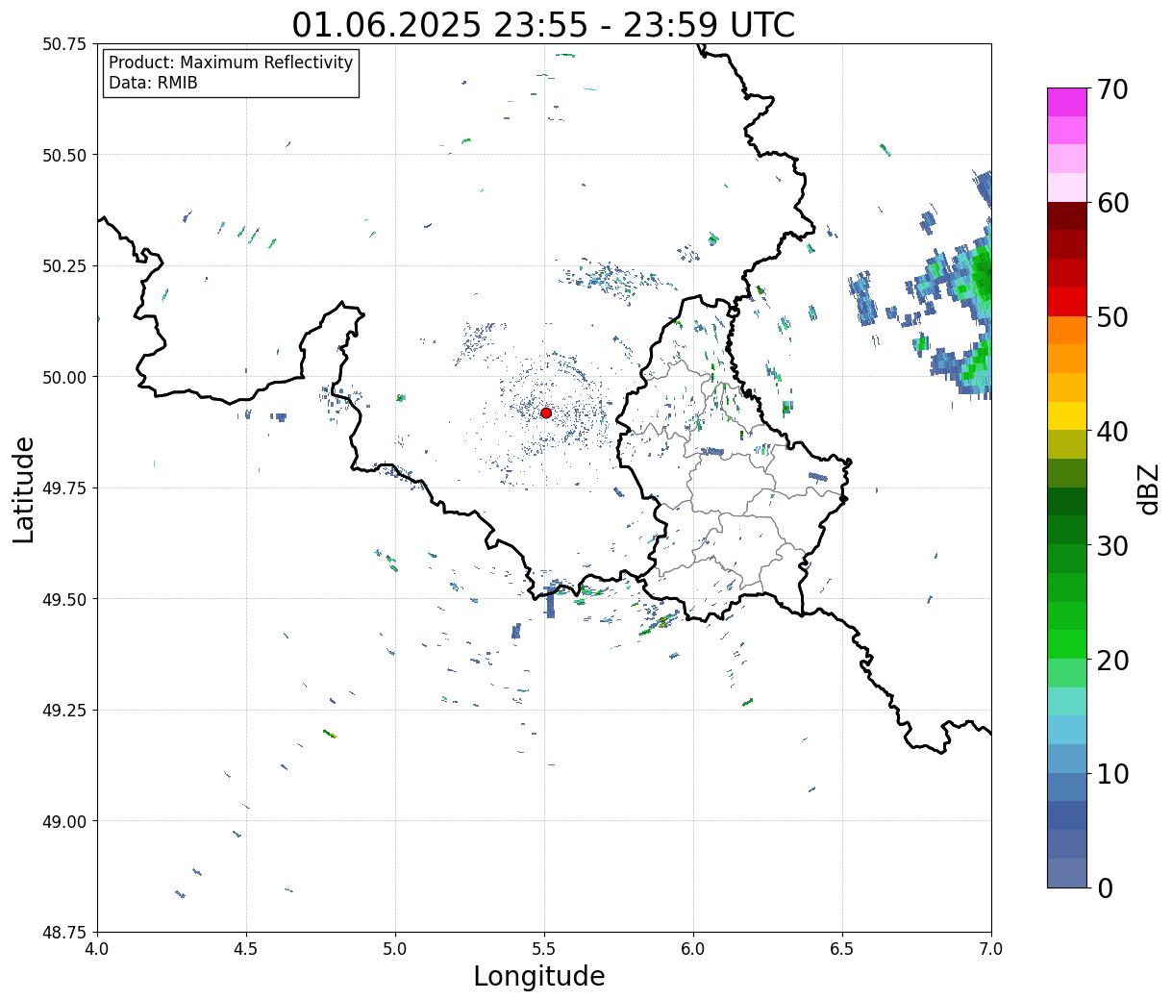Viewport: 1172px width, 1000px height.
Task: Click the 'Latitude' axis label
Action: [x=24, y=489]
